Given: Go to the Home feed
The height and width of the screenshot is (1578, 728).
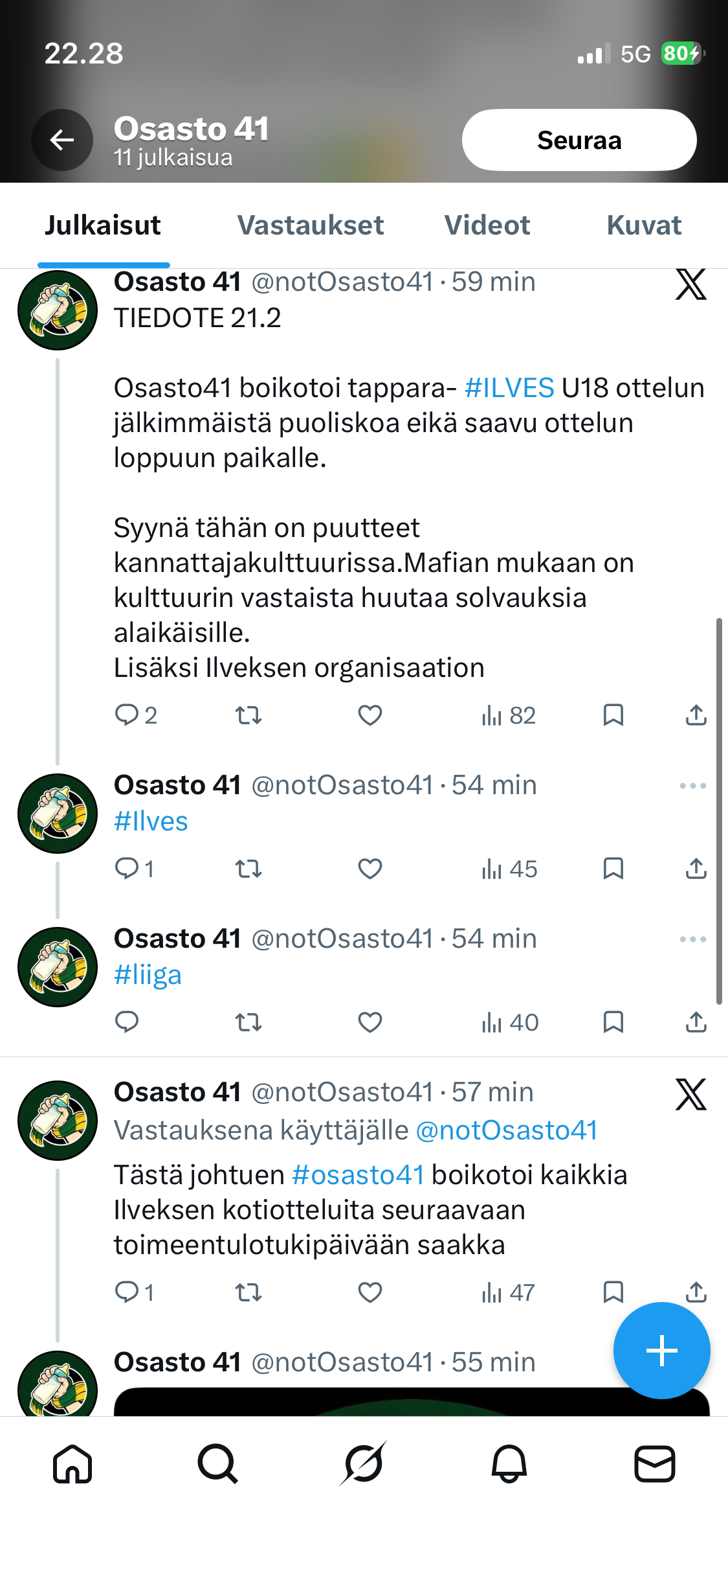Looking at the screenshot, I should click(x=72, y=1464).
